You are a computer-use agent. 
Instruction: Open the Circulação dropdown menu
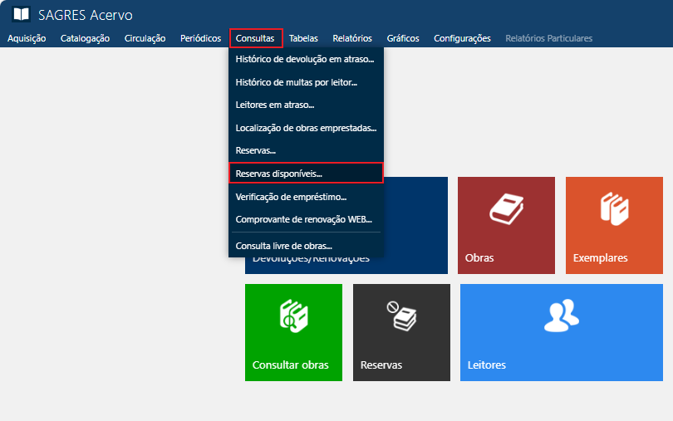(x=145, y=38)
